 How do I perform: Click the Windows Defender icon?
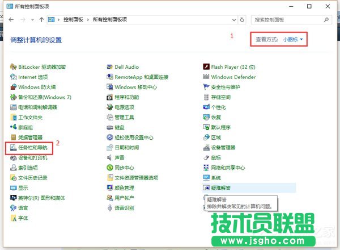[207, 77]
